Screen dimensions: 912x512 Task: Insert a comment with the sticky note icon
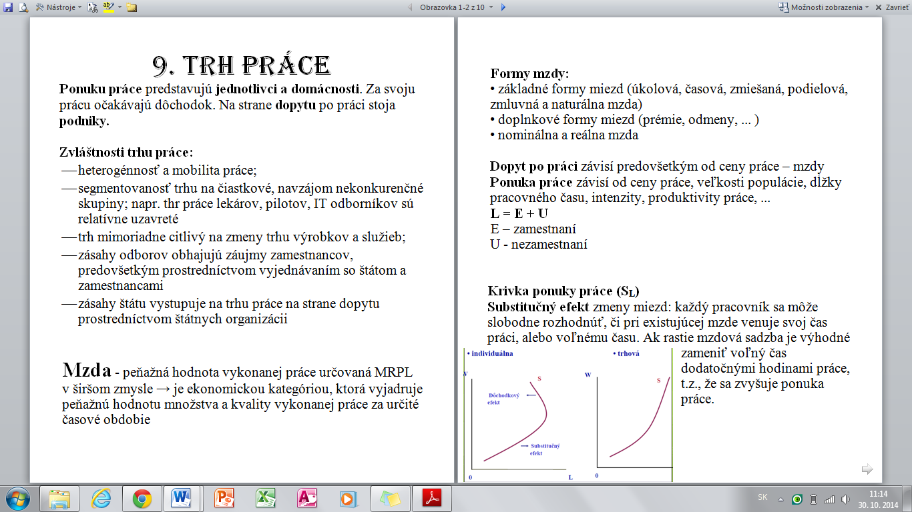click(x=132, y=7)
